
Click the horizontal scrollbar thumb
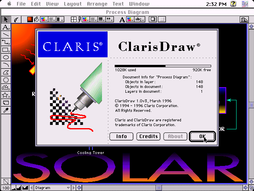point(159,188)
